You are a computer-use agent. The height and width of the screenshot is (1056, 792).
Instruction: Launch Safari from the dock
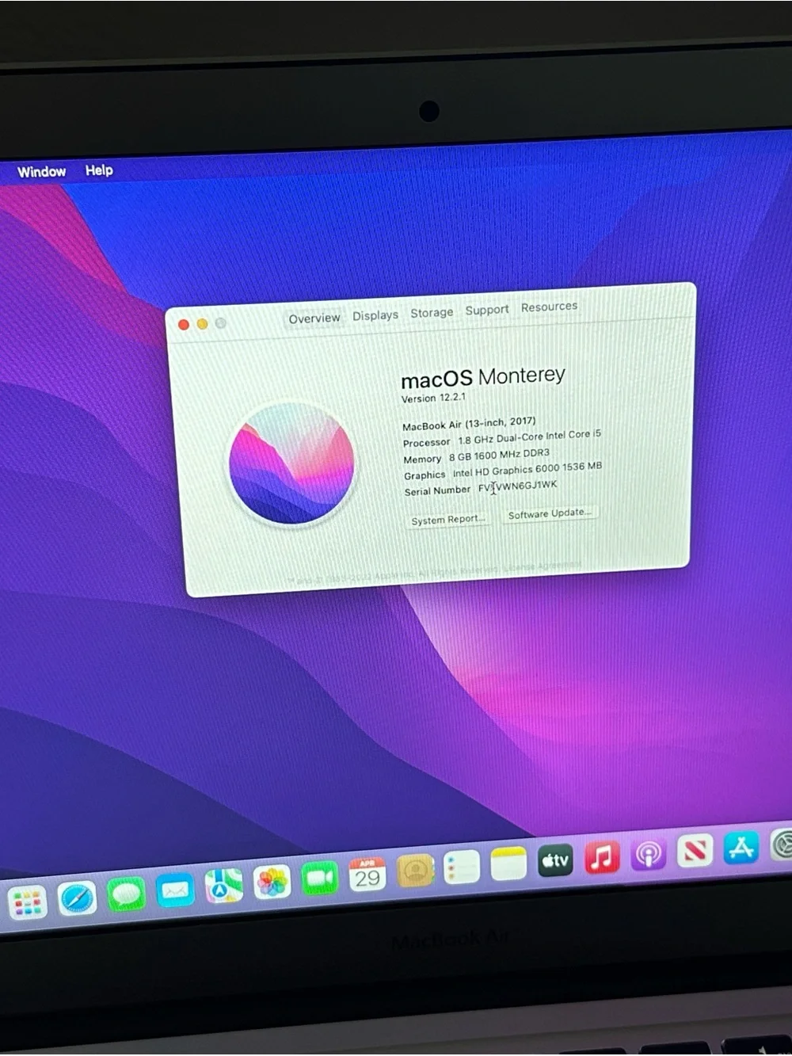77,898
